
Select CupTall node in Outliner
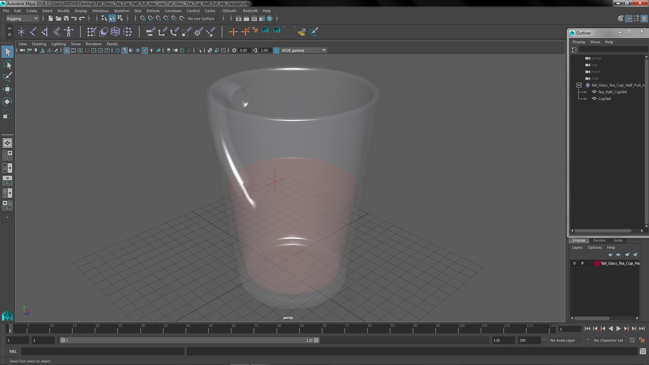coord(604,99)
